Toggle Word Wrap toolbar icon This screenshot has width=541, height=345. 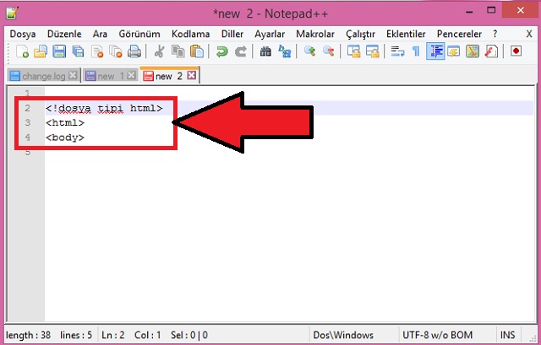(397, 51)
